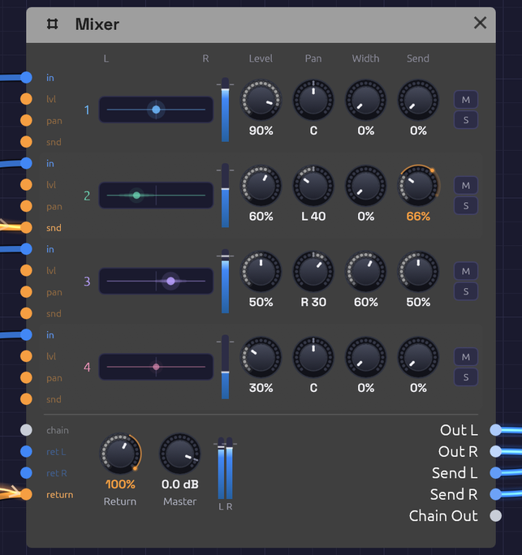
Task: Click channel 3 'in' input port
Action: tap(26, 249)
